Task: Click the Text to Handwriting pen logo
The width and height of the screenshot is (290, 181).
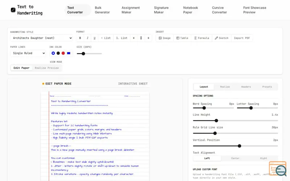Action: click(13, 10)
